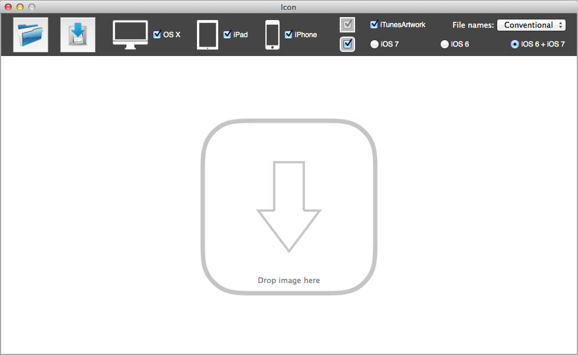Image resolution: width=578 pixels, height=355 pixels.
Task: Click the blue checkmark button below
Action: tap(347, 44)
